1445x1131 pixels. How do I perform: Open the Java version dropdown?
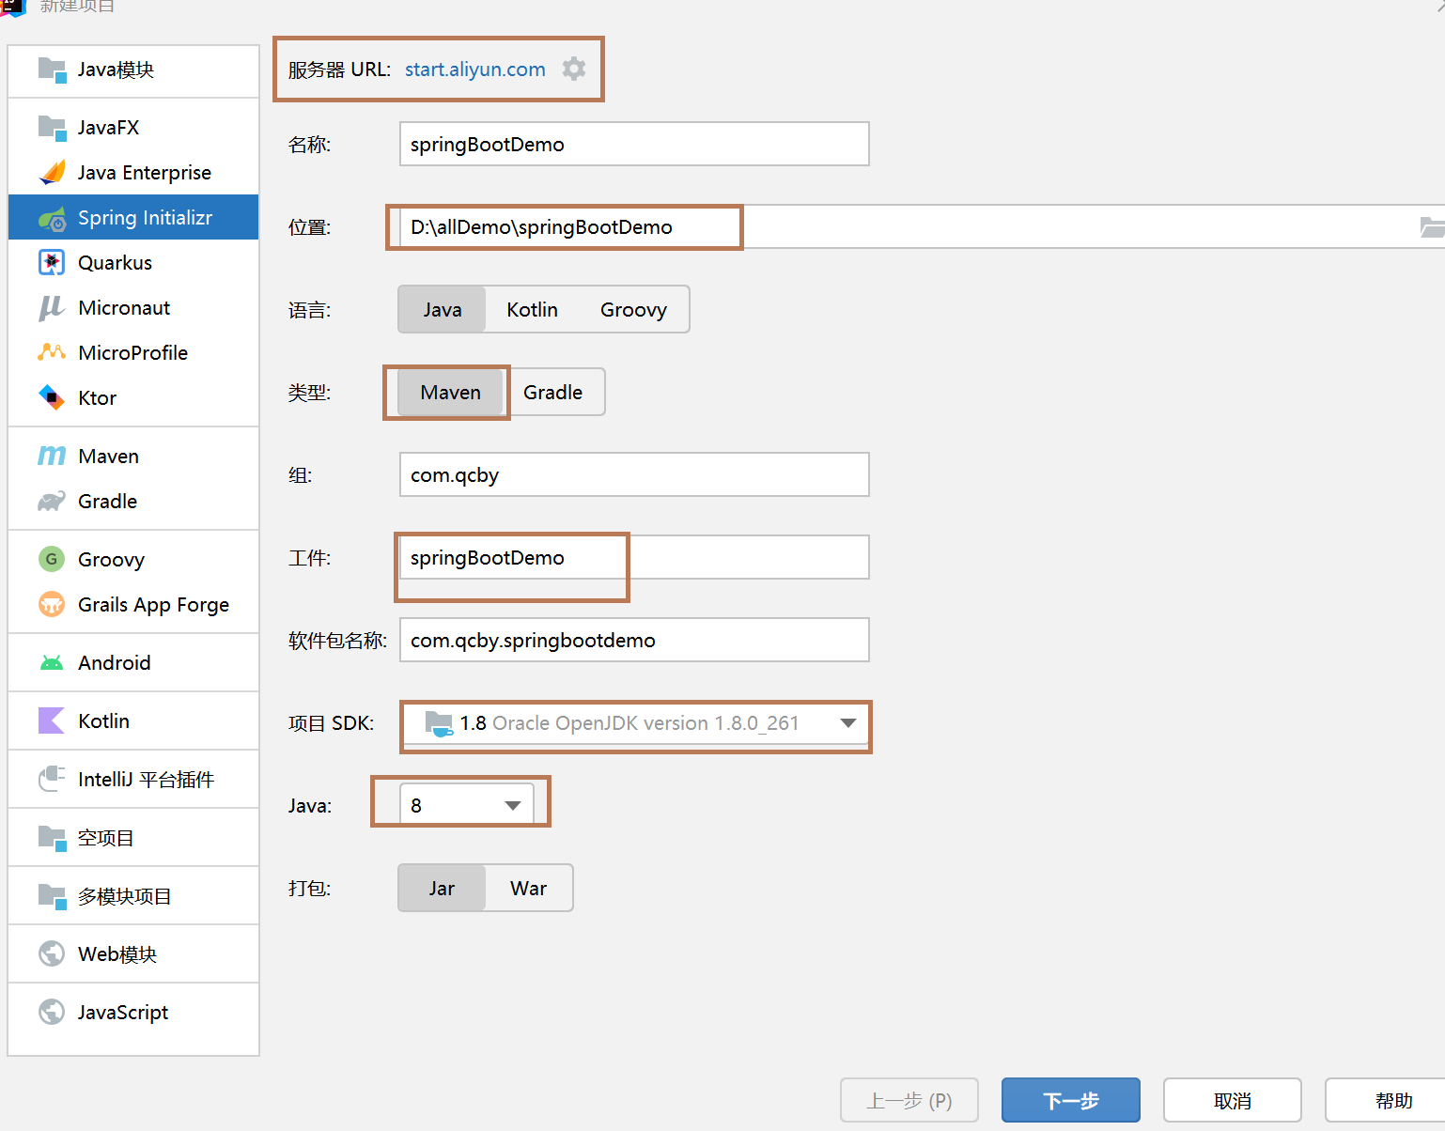tap(467, 806)
